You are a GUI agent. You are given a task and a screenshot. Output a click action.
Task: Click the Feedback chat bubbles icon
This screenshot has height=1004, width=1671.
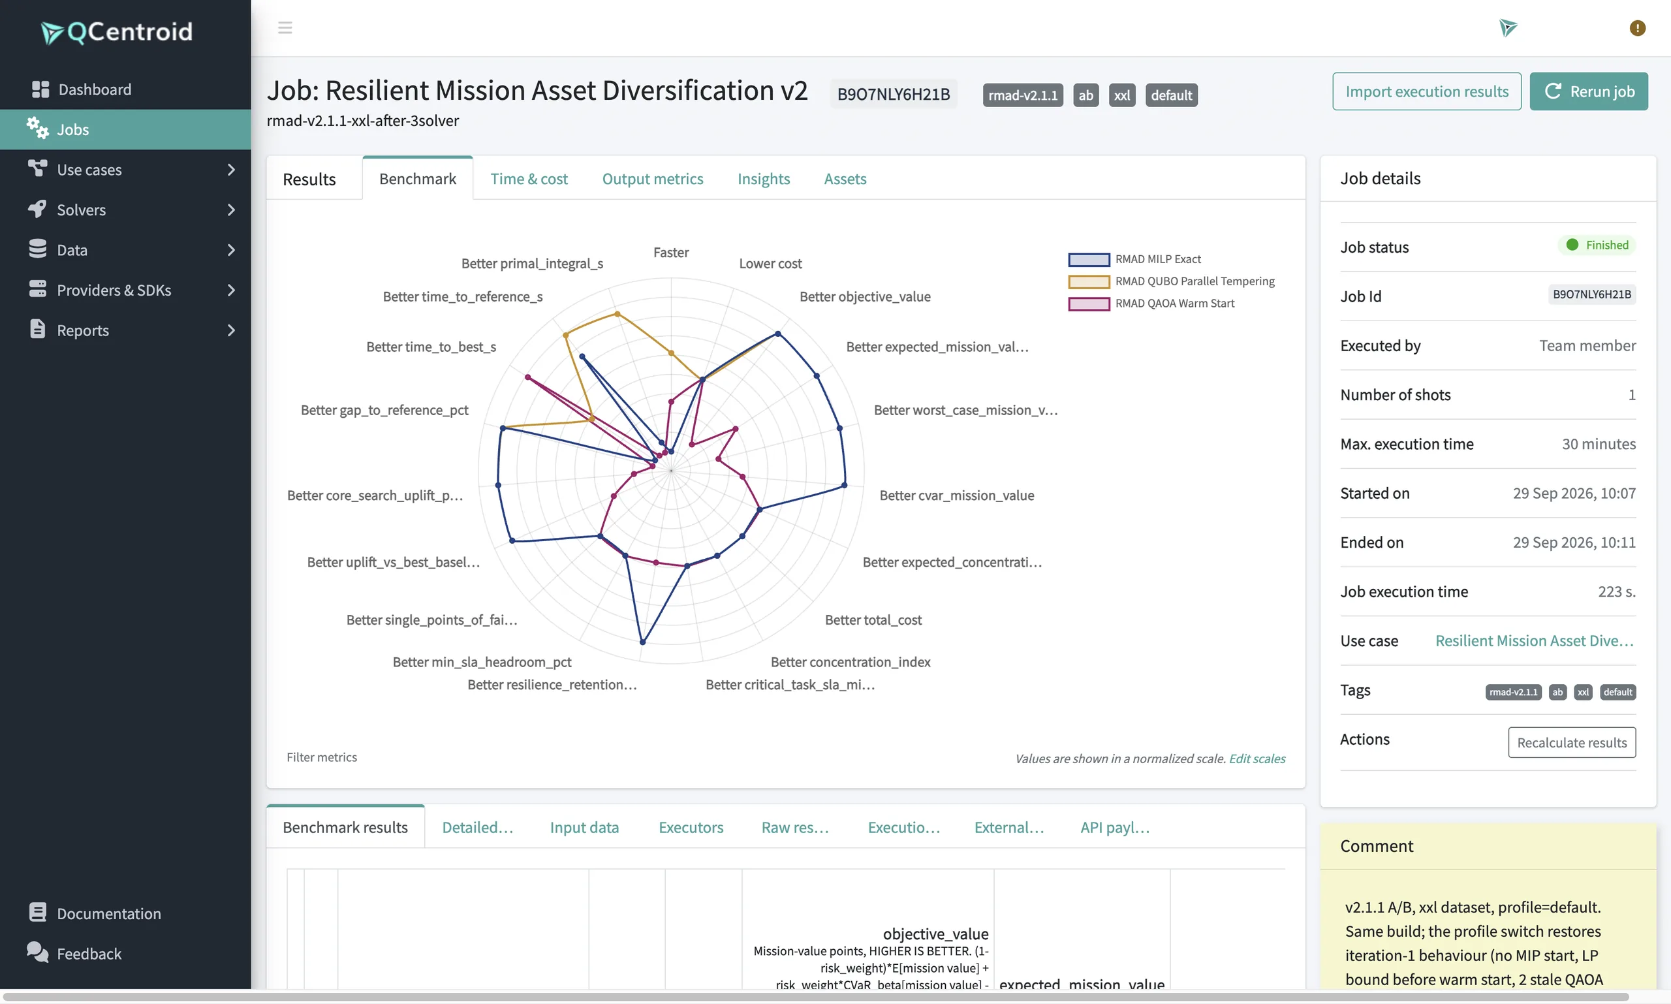click(x=38, y=952)
